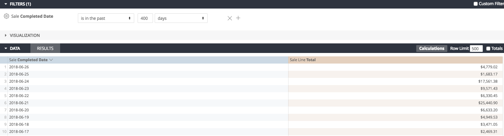The width and height of the screenshot is (504, 136).
Task: Select the 2018-06-20 date cell
Action: click(148, 110)
